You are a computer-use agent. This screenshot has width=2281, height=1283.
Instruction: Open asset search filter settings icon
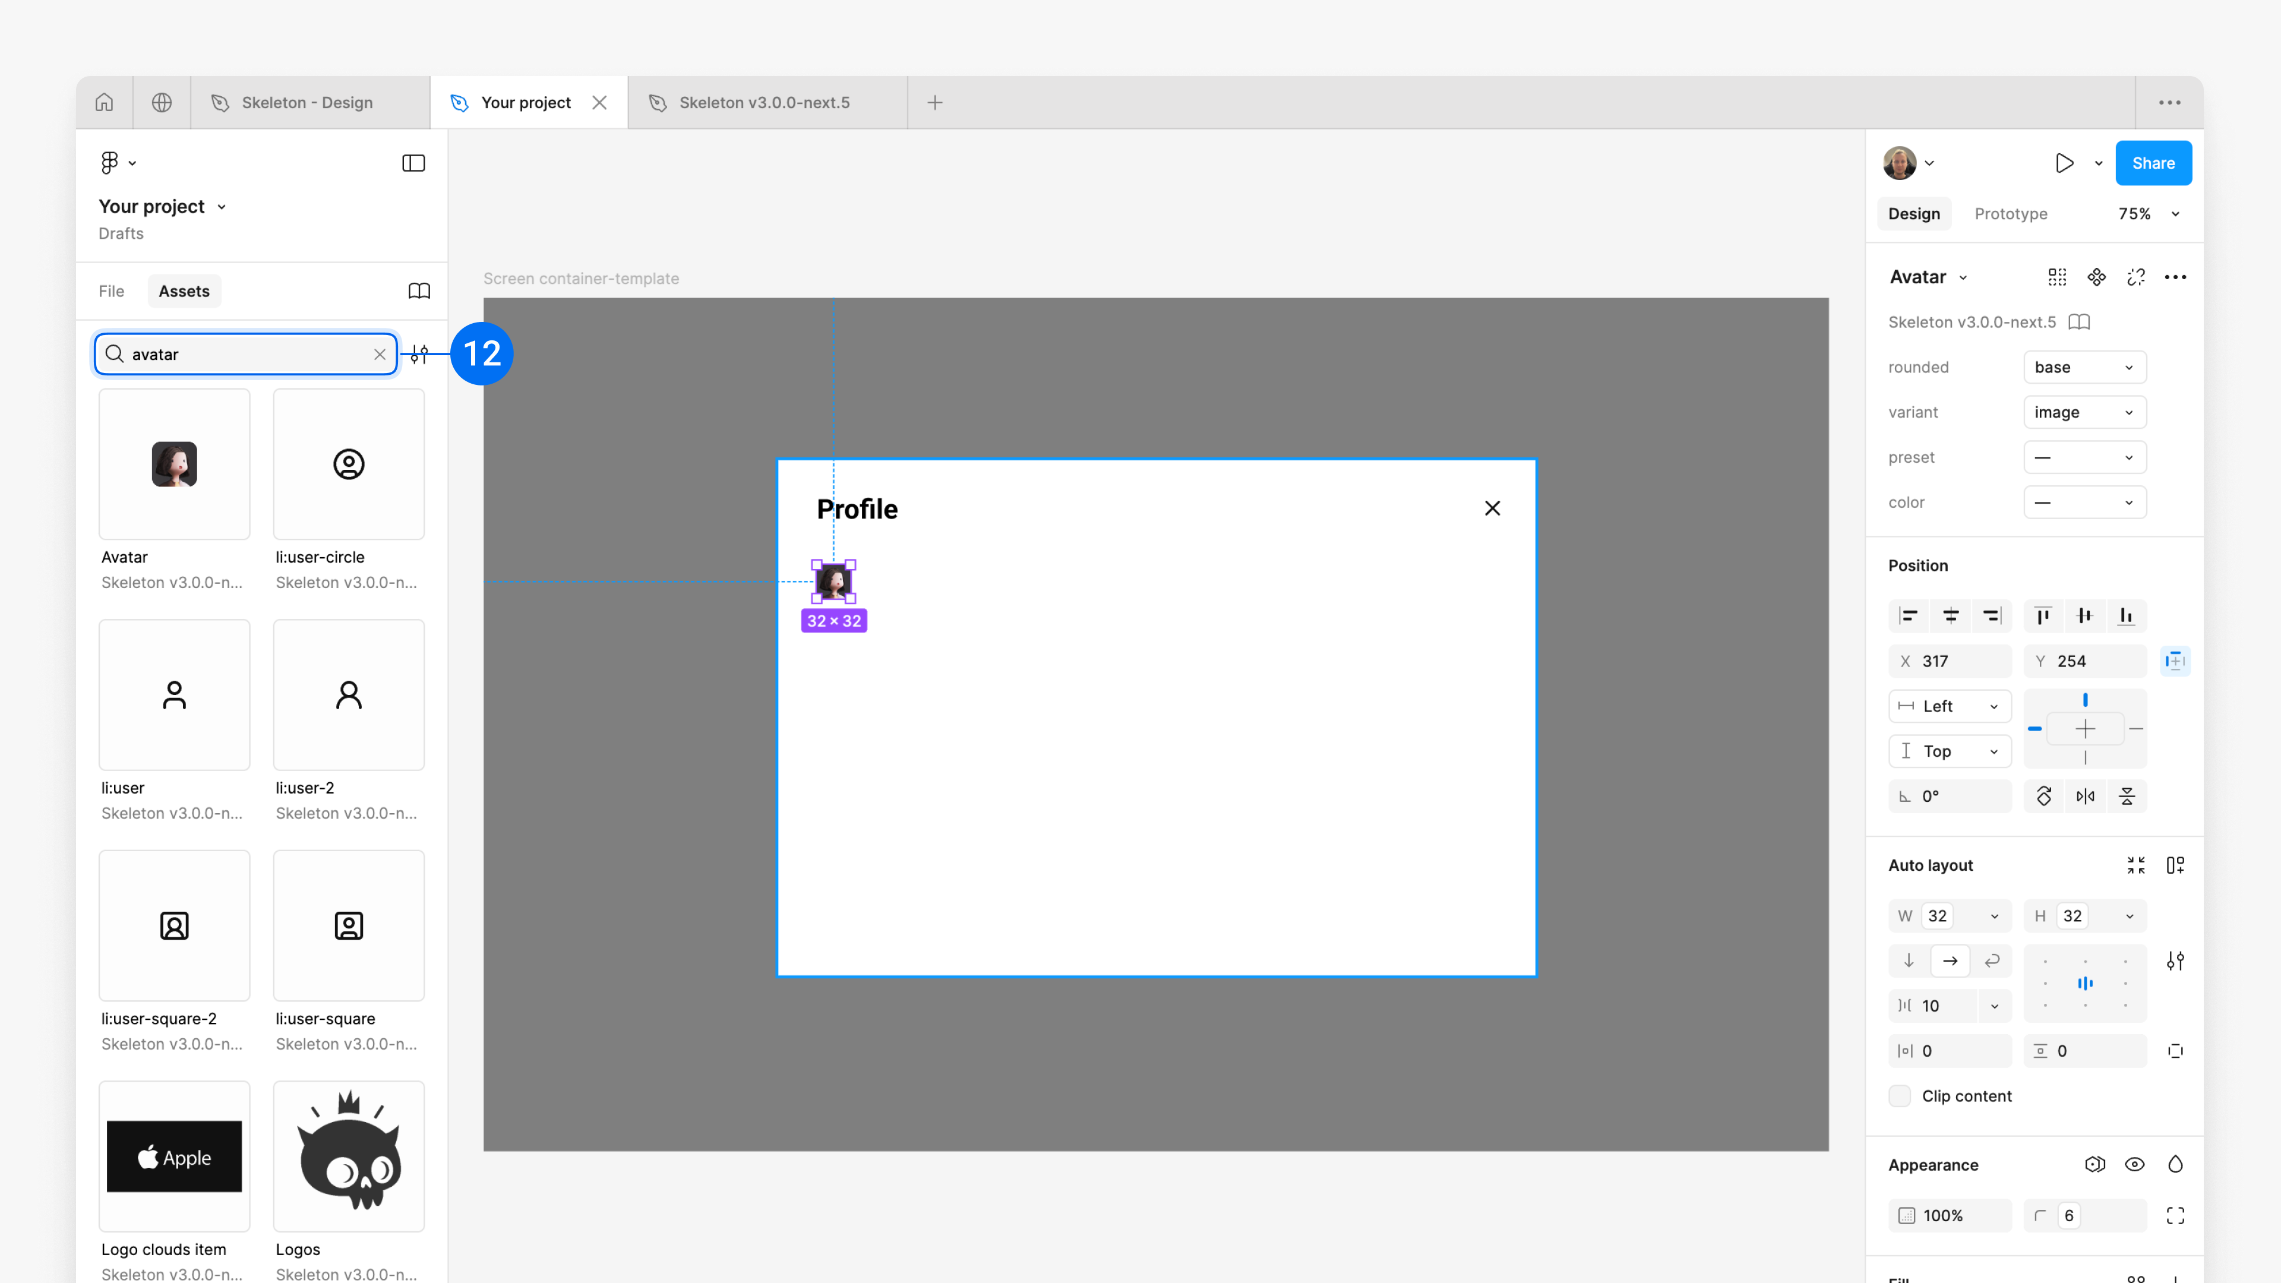tap(420, 354)
